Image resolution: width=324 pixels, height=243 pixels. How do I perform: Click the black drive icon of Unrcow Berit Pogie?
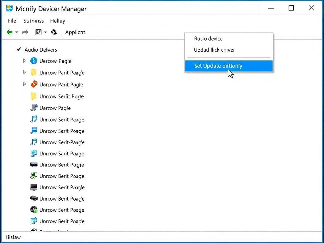click(34, 165)
